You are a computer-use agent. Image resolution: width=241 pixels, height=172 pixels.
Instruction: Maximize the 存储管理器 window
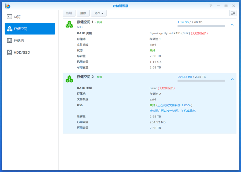(226, 6)
